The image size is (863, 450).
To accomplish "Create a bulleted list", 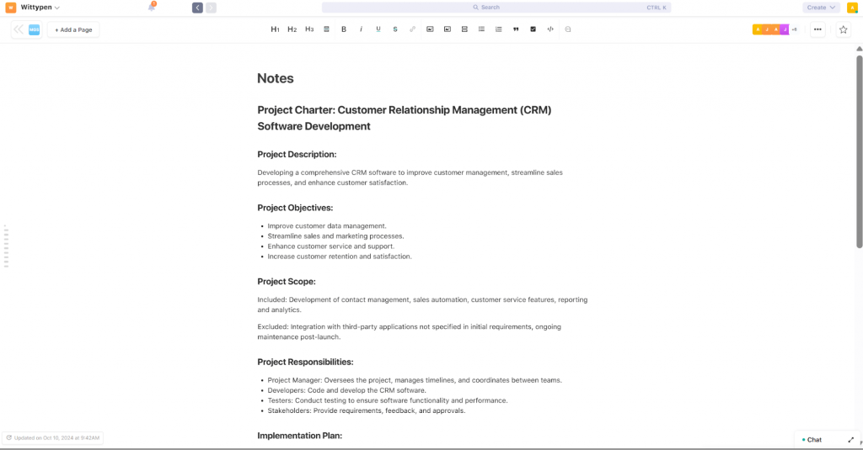I will pos(481,29).
